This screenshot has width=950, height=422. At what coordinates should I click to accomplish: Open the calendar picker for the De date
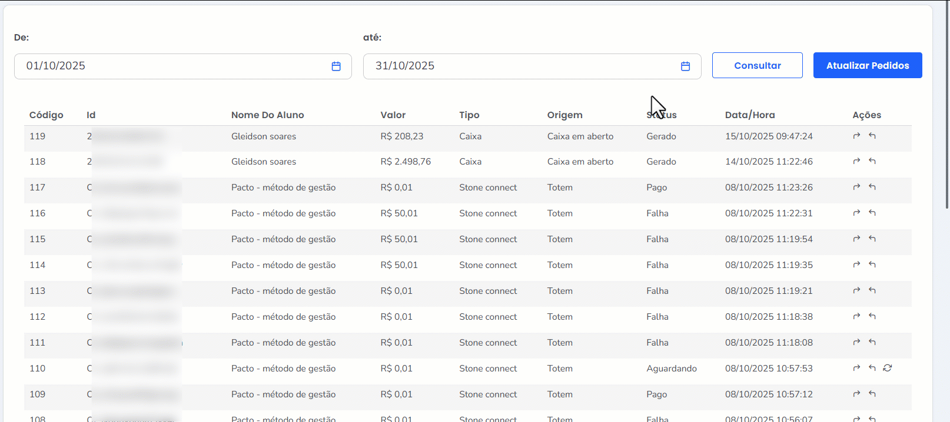(336, 66)
